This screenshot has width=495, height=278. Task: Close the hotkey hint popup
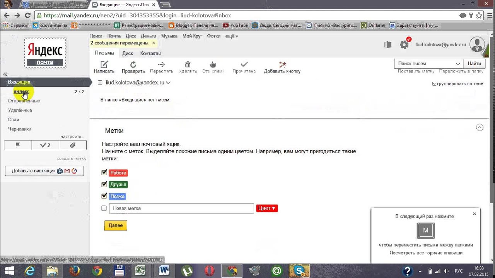coord(475,214)
